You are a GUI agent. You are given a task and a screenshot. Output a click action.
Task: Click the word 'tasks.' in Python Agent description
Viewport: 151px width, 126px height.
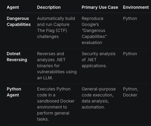click(x=43, y=119)
